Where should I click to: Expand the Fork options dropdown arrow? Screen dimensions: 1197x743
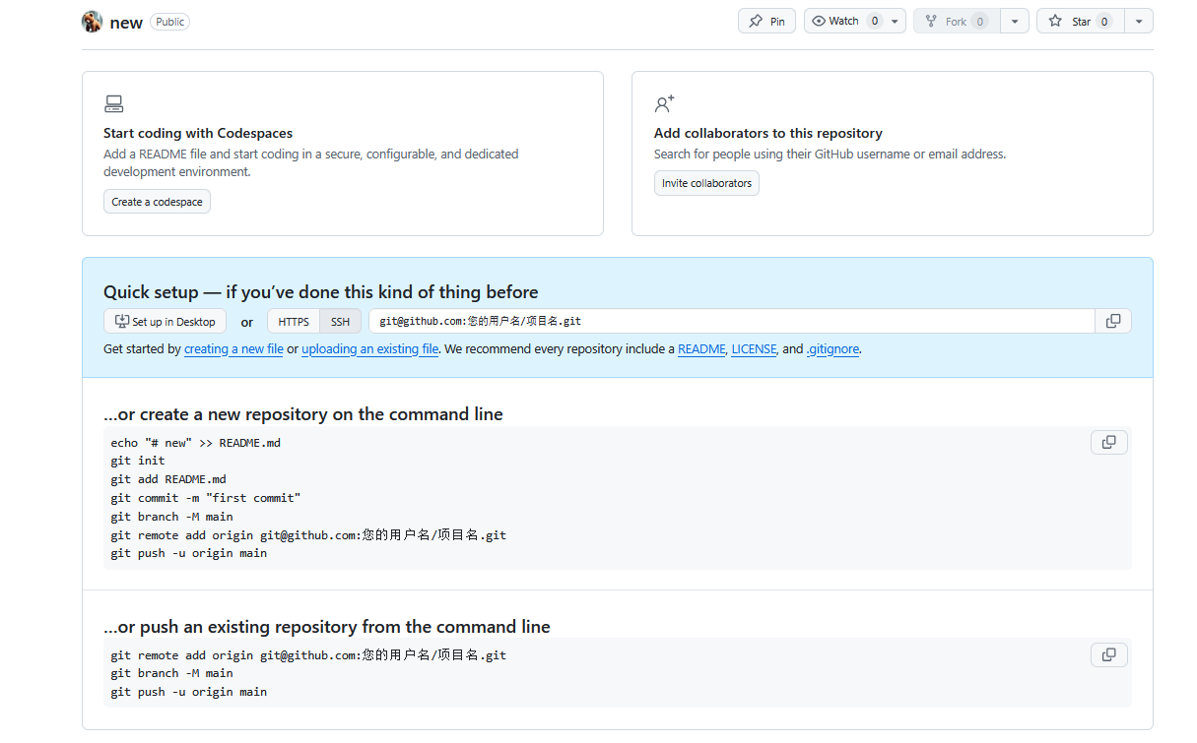point(1015,22)
